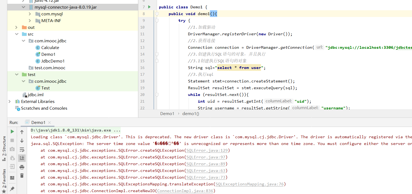Click demo1() in editor breadcrumb
This screenshot has height=194, width=412.
tap(191, 113)
